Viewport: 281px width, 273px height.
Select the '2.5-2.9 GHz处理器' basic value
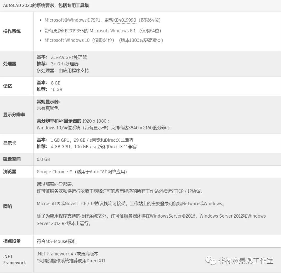69,57
